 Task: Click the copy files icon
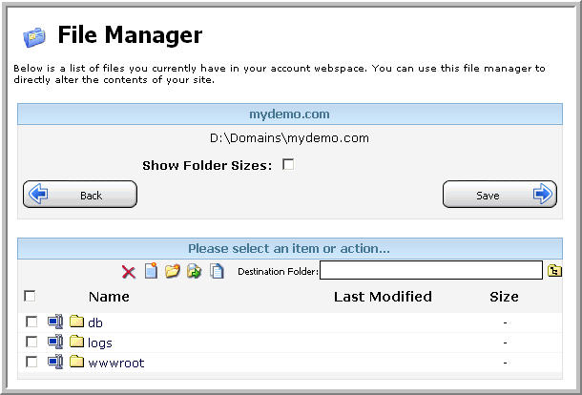(217, 271)
